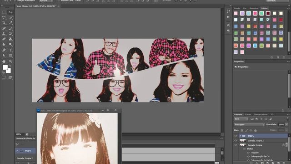The height and width of the screenshot is (164, 291).
Task: Select the Dodge tool
Action: [10, 45]
